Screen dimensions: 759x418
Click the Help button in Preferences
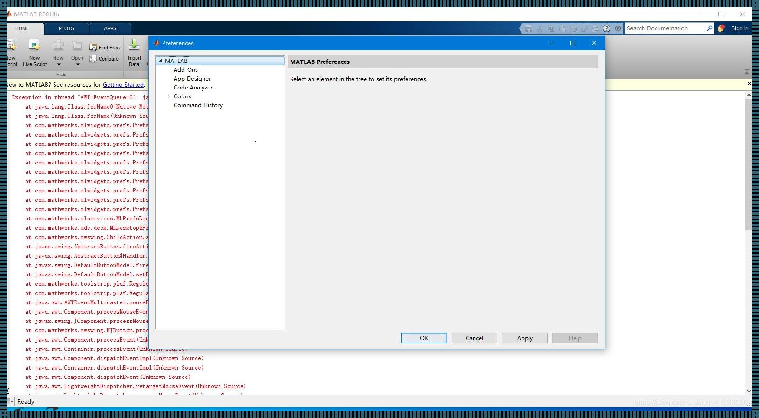click(575, 338)
